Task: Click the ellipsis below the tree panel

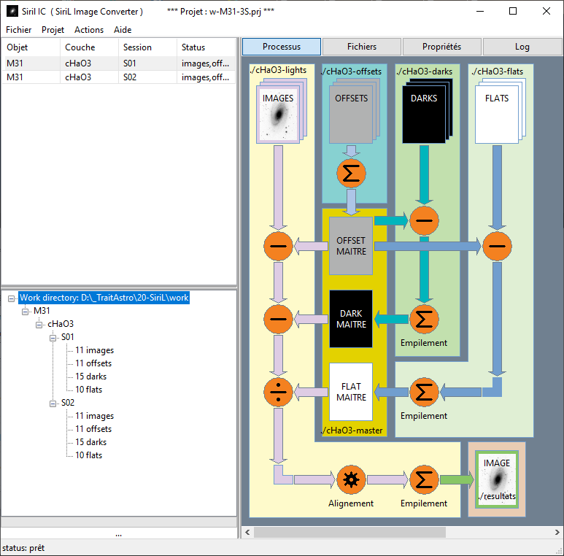Action: tap(119, 535)
